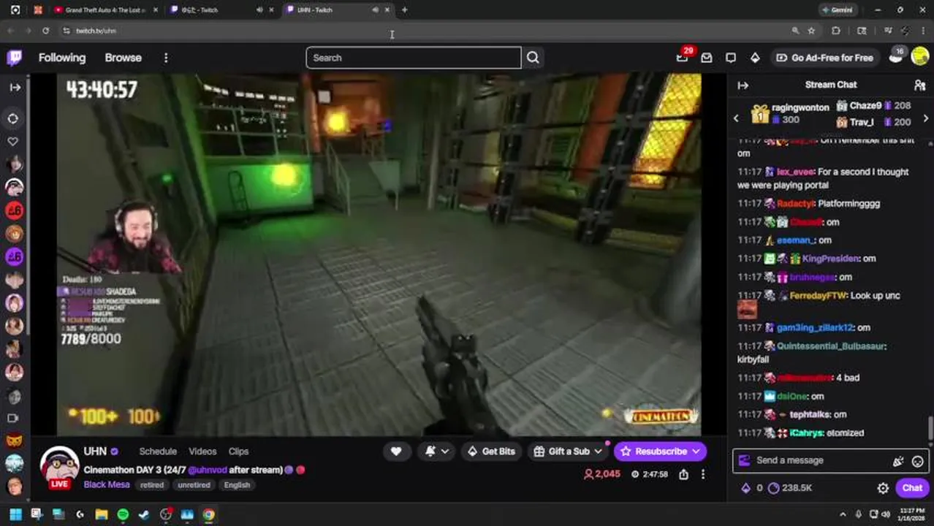This screenshot has width=934, height=526.
Task: Open stream more options kebab menu
Action: (x=703, y=474)
